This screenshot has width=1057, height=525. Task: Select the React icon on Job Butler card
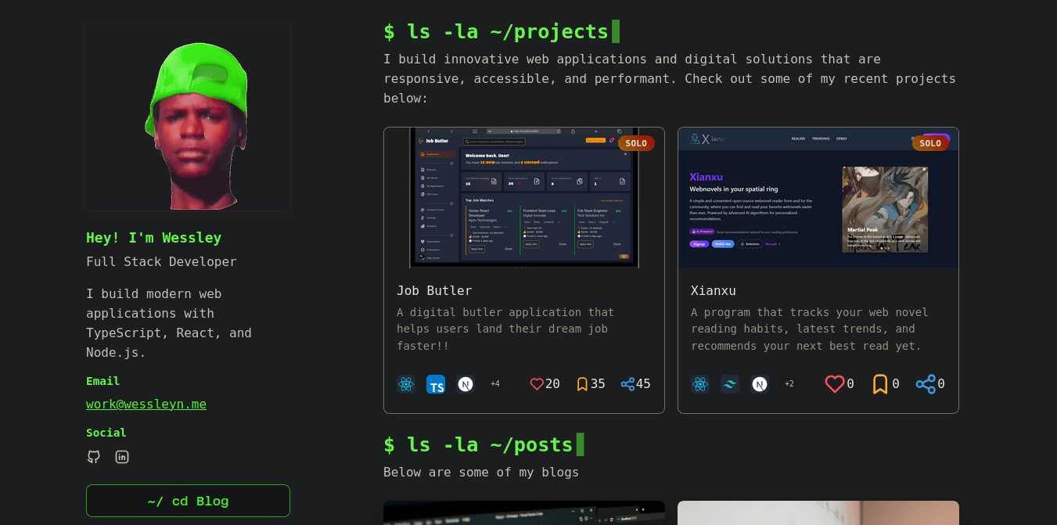(406, 384)
